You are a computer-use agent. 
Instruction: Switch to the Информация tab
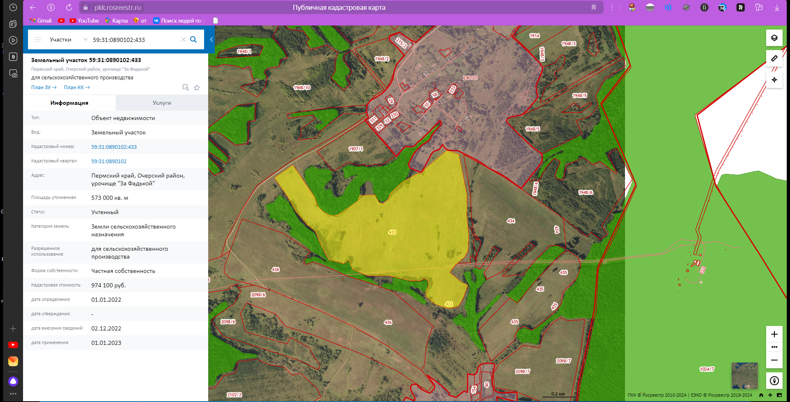coord(70,103)
